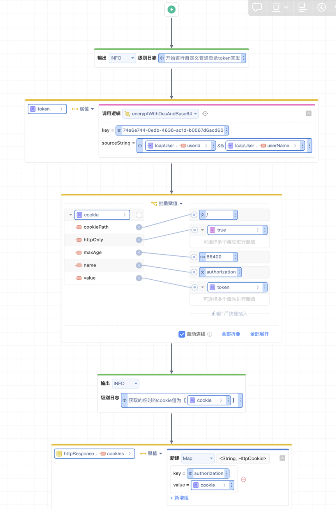Viewport: 336px width, 512px height.
Task: Add a new key-value group to Map
Action: point(179,498)
